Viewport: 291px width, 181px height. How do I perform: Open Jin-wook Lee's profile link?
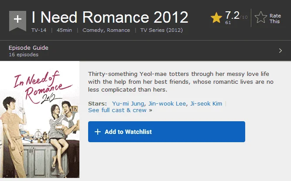click(x=167, y=103)
